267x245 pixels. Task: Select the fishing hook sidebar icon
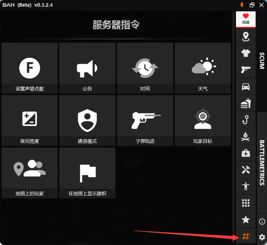tap(246, 120)
